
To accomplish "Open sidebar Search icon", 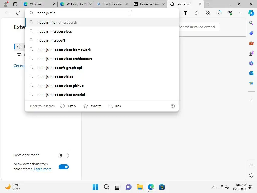I will (251, 23).
